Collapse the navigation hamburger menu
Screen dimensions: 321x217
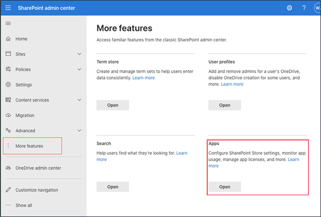point(8,23)
